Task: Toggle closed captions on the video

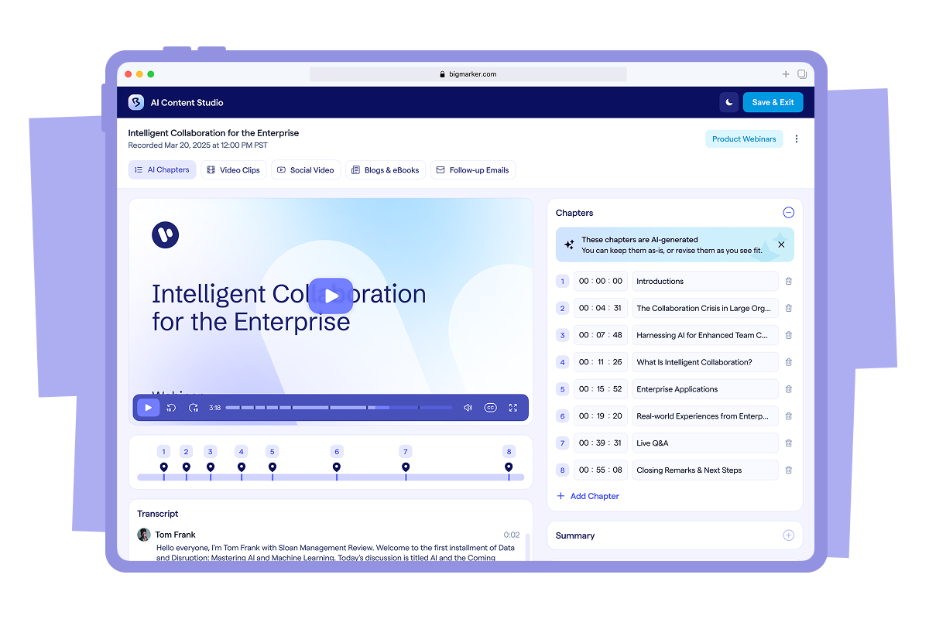Action: [x=490, y=408]
